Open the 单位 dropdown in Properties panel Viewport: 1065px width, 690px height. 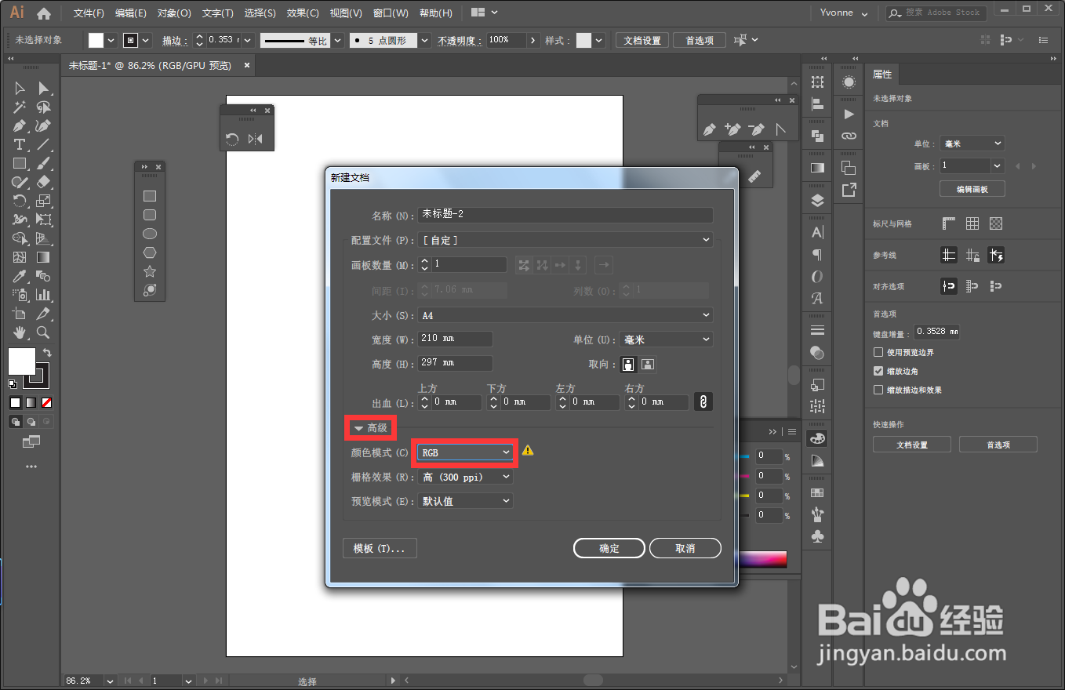(x=972, y=143)
